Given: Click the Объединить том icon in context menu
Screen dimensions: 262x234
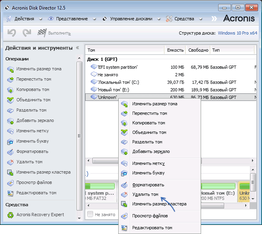Looking at the screenshot, I should click(x=125, y=132).
